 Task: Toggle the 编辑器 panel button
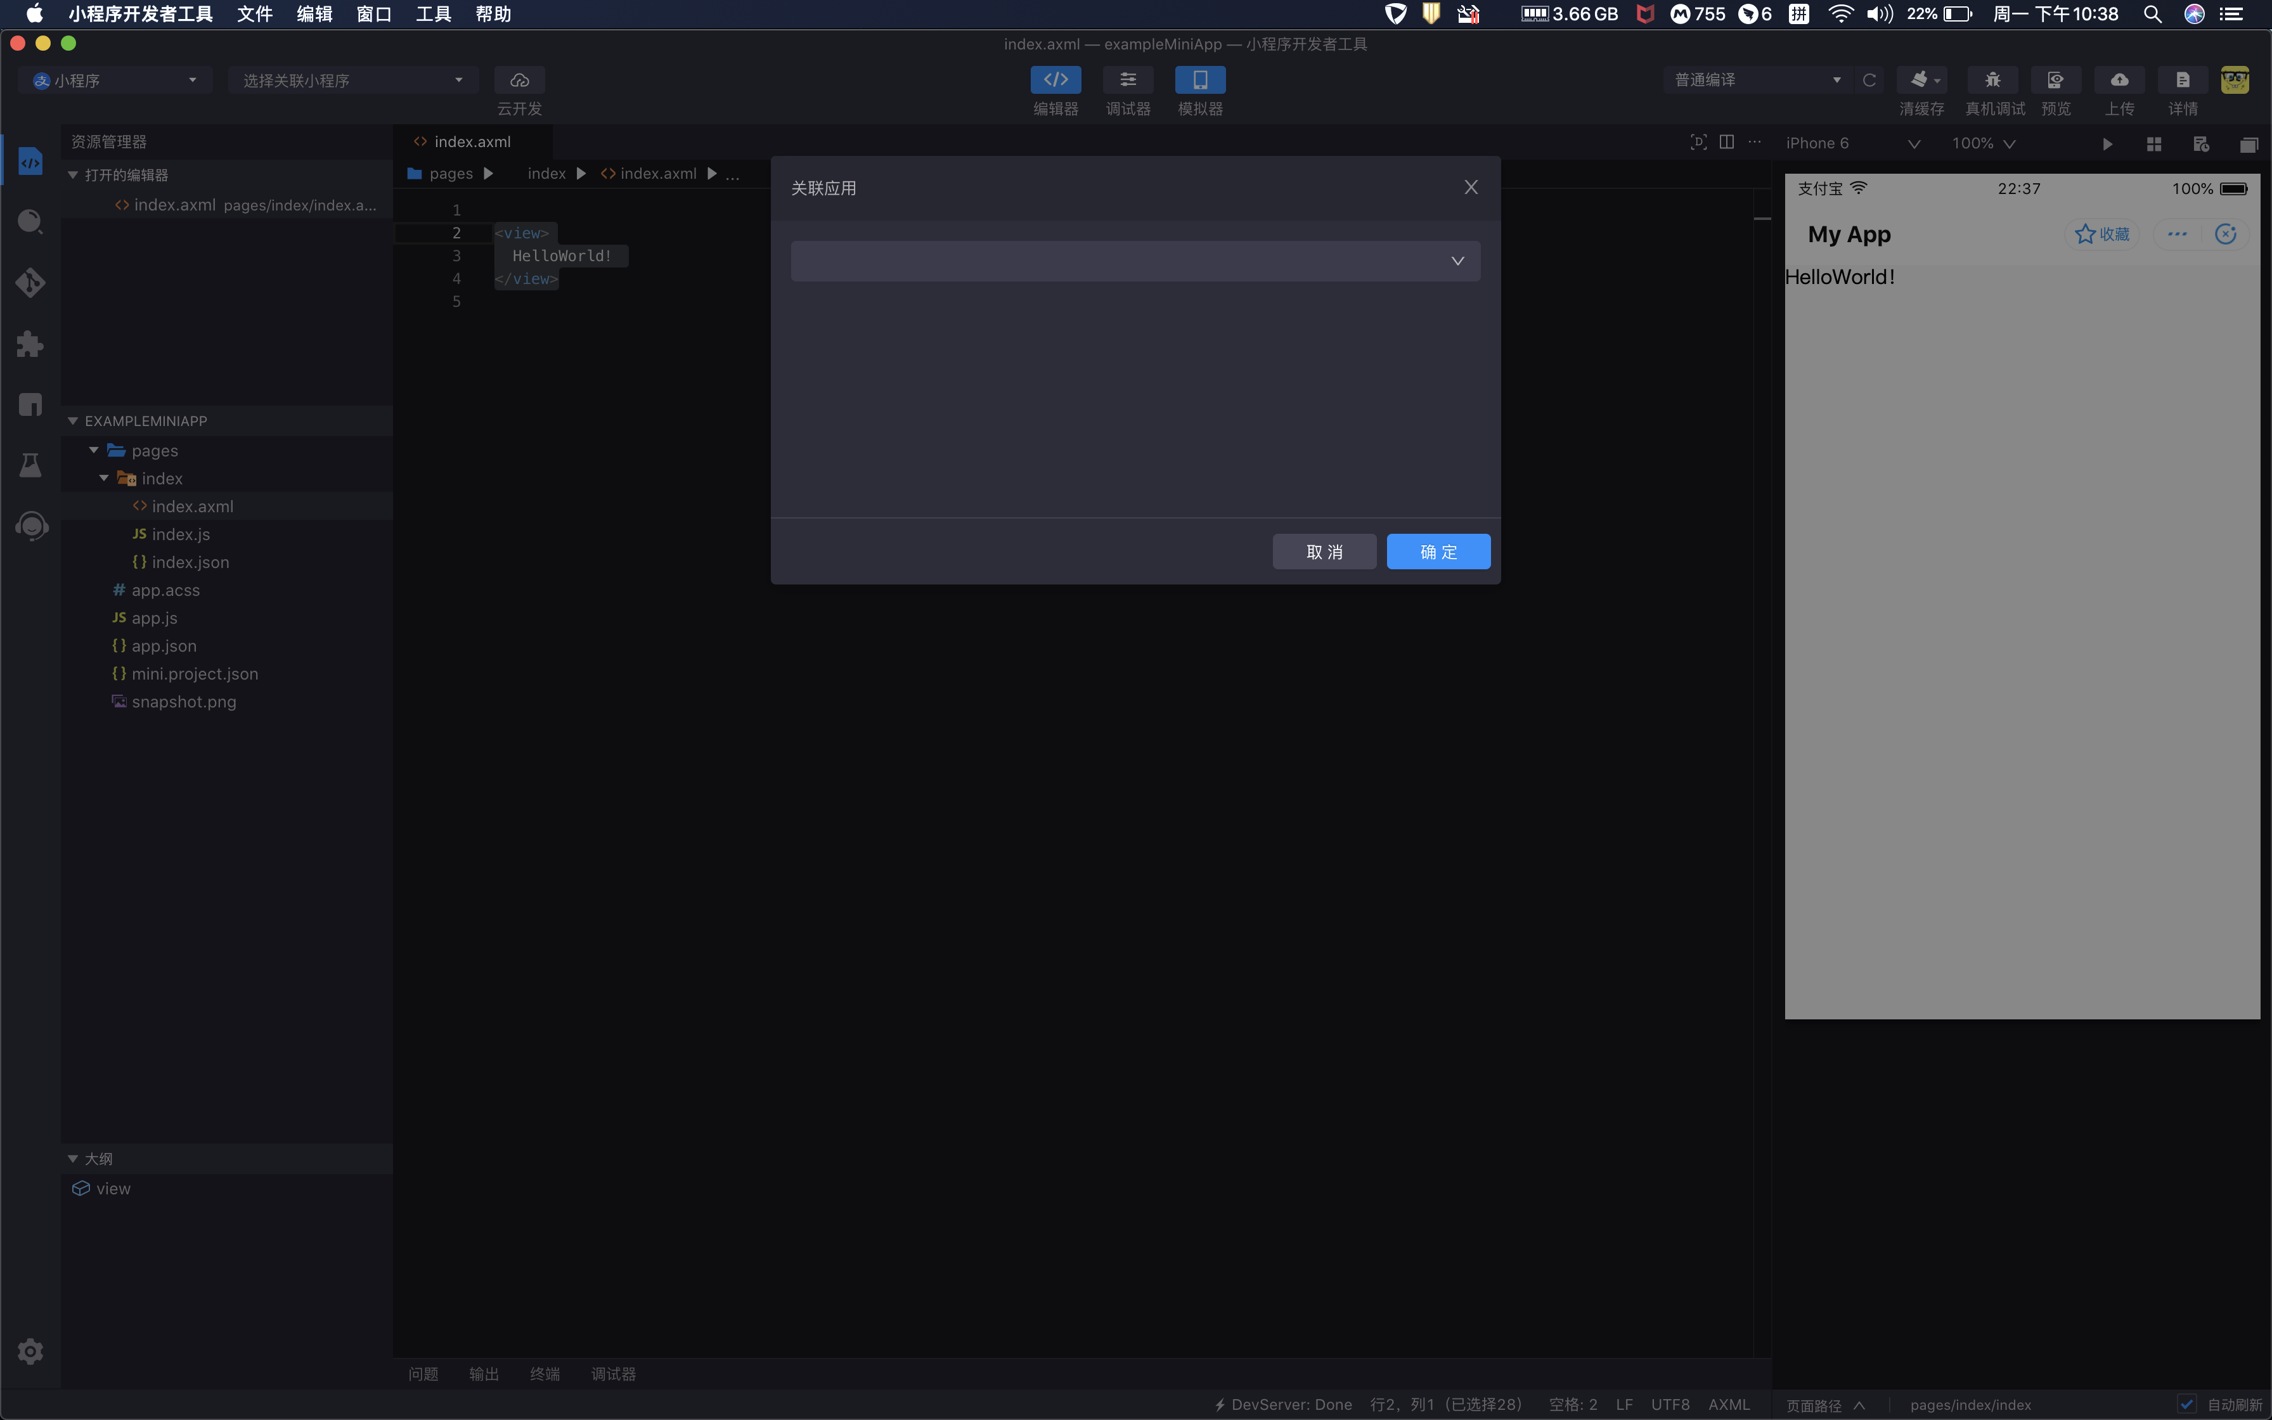(x=1055, y=80)
